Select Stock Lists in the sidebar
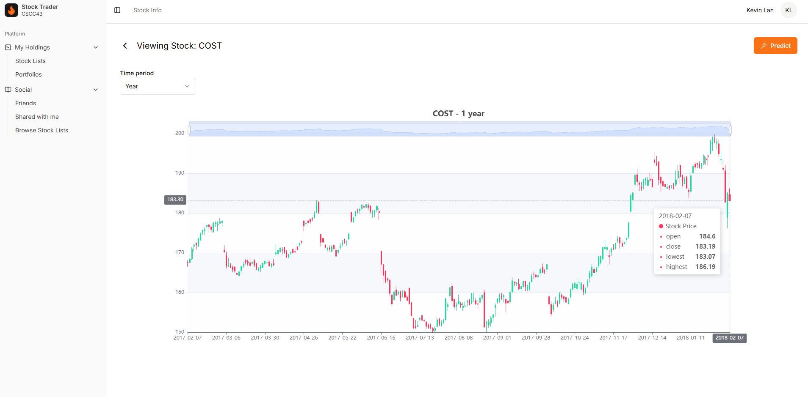This screenshot has width=808, height=397. coord(30,60)
